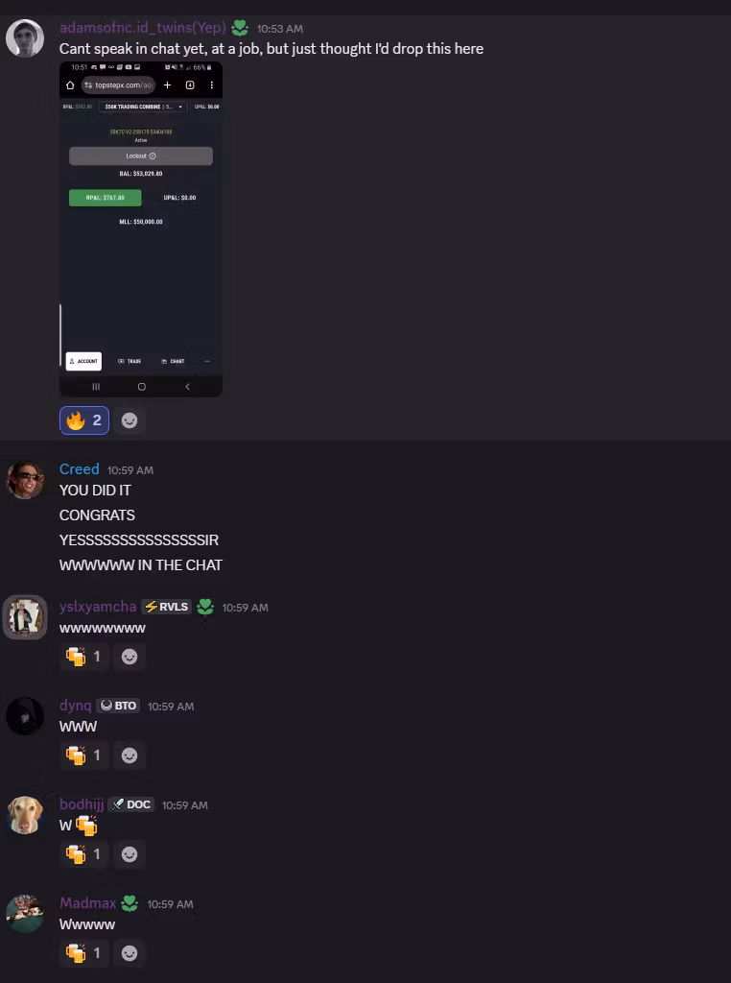Click Creed's sunglasses avatar
This screenshot has height=983, width=731.
(x=25, y=480)
